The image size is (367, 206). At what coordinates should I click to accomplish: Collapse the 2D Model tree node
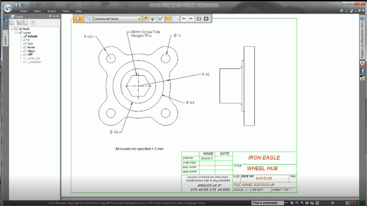point(12,29)
